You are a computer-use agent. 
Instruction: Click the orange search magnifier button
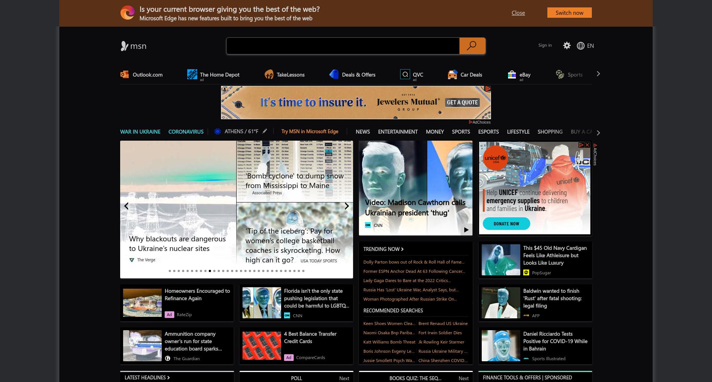coord(472,46)
